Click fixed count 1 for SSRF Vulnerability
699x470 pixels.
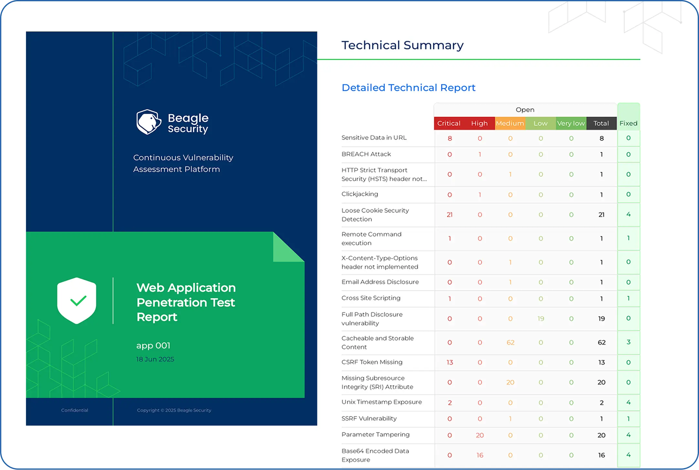point(628,419)
